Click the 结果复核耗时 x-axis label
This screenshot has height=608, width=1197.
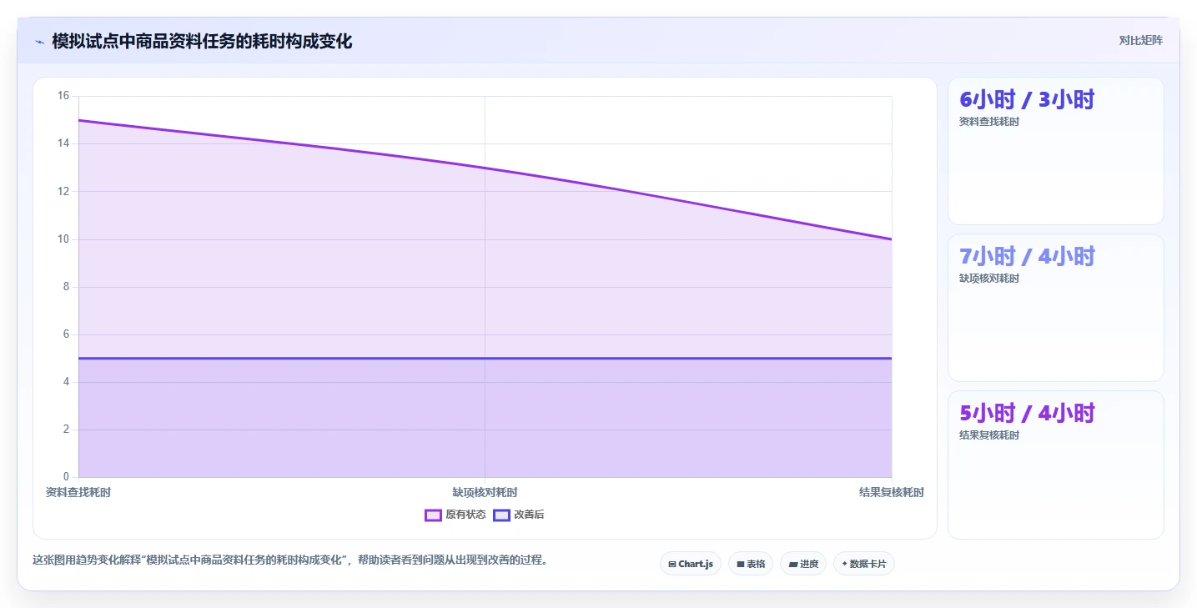pos(892,493)
